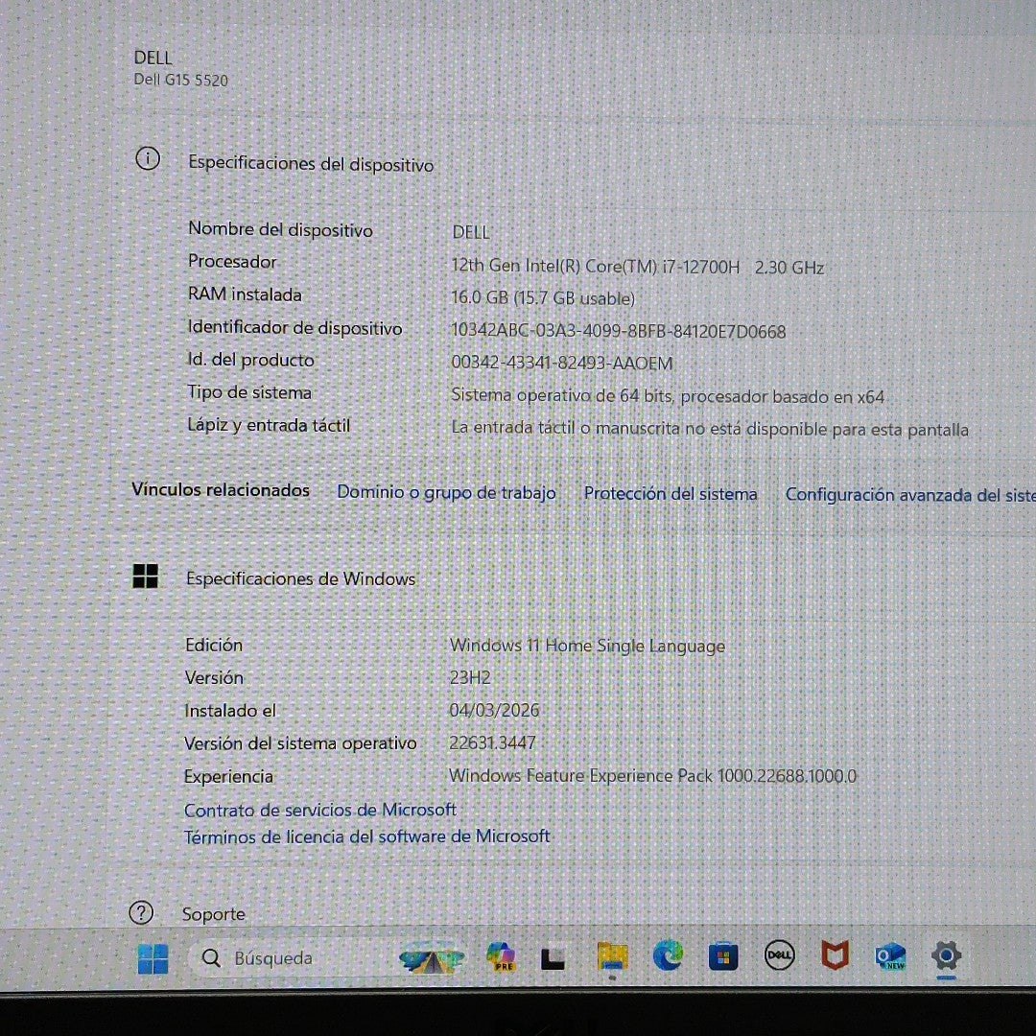Click the 16.0 GB RAM value

(542, 298)
